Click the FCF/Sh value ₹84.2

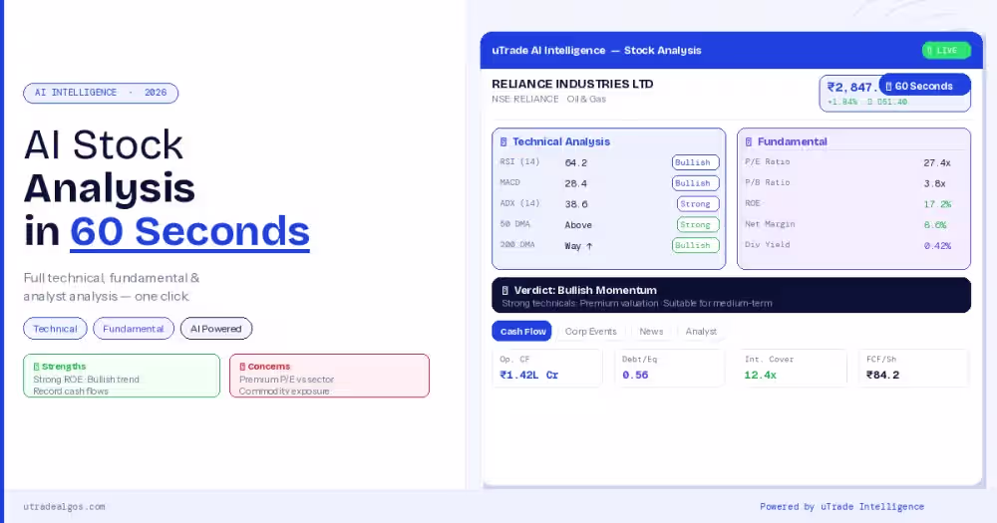click(x=882, y=375)
